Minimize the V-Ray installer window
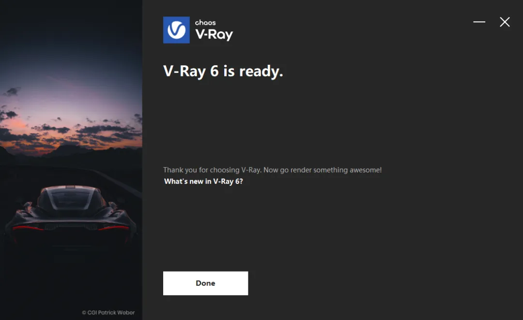Viewport: 523px width, 320px height. [x=479, y=22]
